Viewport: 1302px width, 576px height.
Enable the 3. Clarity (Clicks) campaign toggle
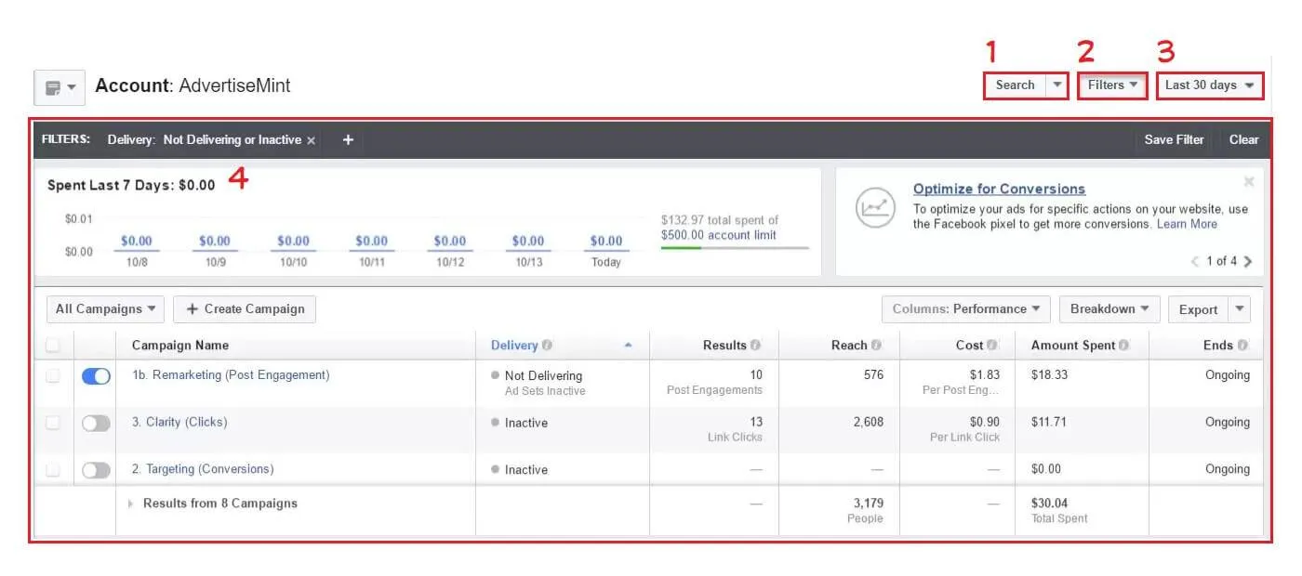pyautogui.click(x=96, y=422)
